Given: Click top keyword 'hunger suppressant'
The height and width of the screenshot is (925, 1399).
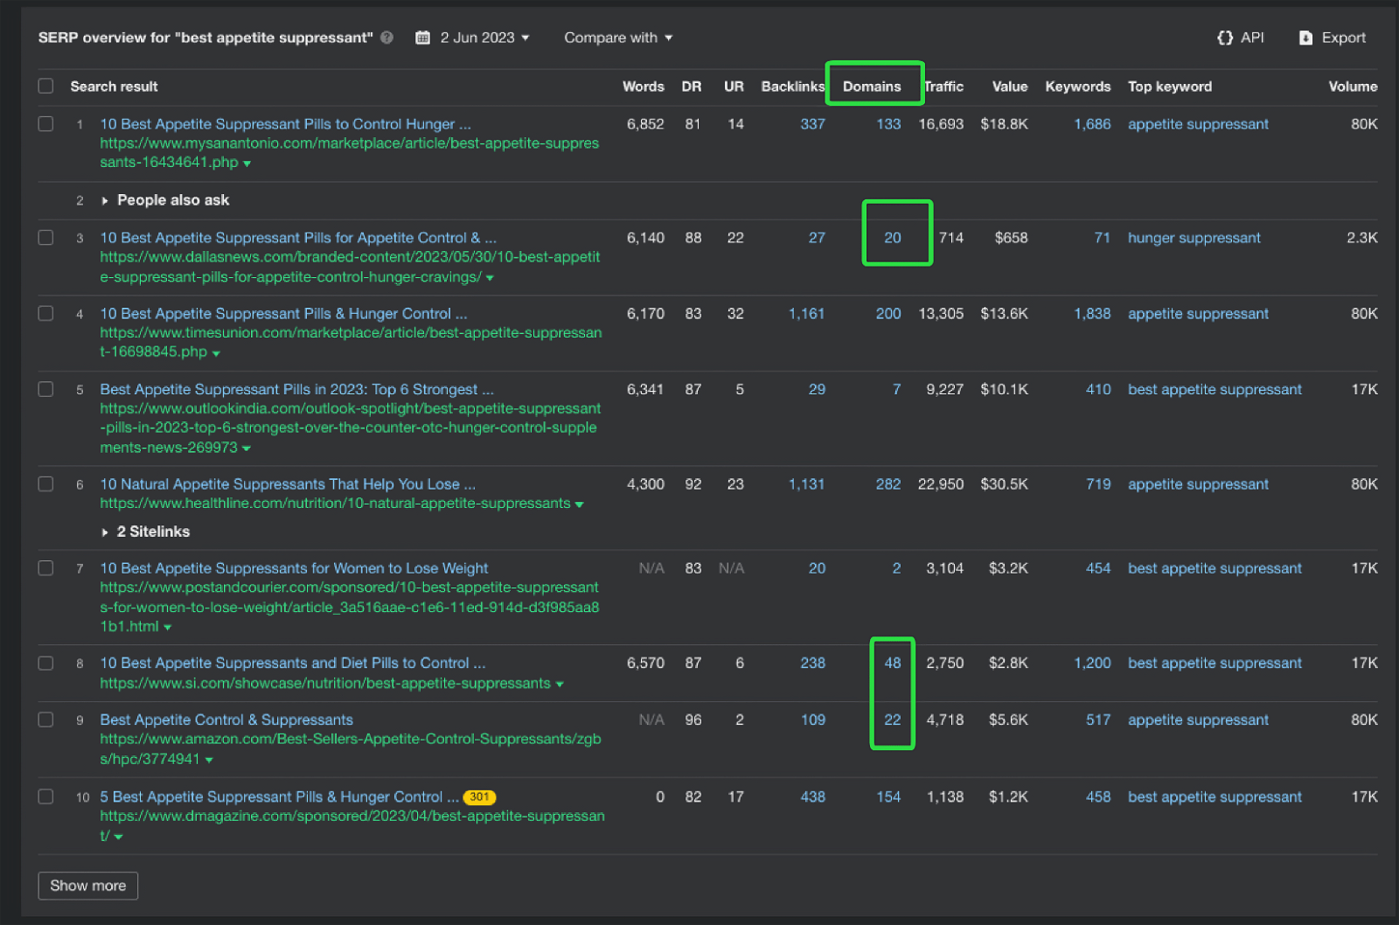Looking at the screenshot, I should click(1194, 238).
